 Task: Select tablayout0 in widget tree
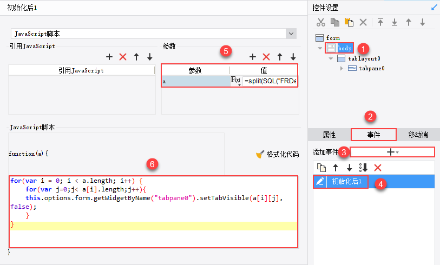pos(359,58)
